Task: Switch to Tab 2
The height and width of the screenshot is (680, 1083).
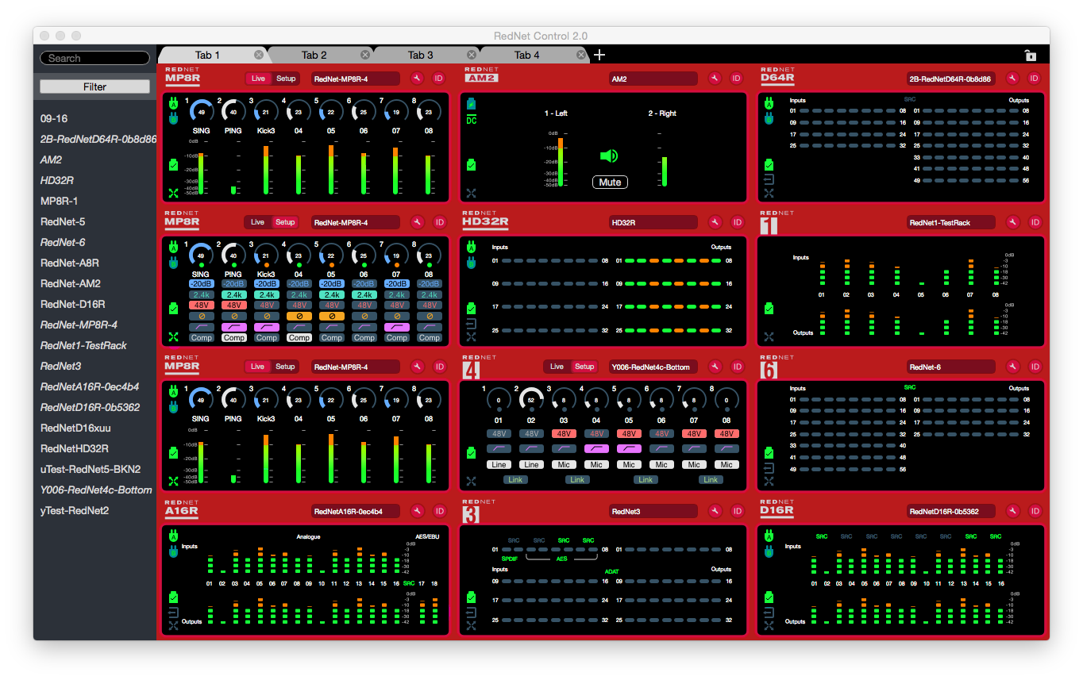Action: pyautogui.click(x=314, y=55)
